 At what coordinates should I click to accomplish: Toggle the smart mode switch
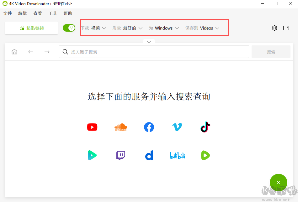[x=69, y=28]
